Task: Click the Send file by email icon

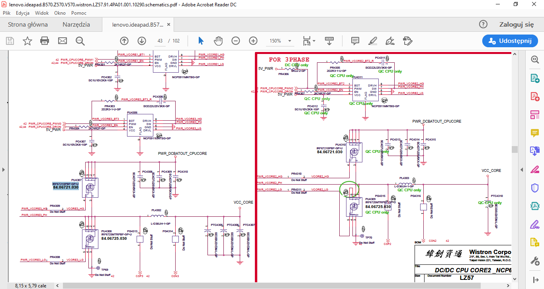Action: [x=63, y=41]
